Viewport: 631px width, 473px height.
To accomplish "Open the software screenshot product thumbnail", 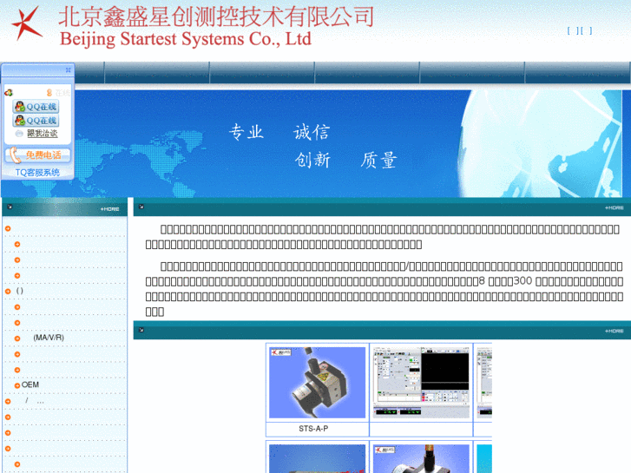I will pyautogui.click(x=421, y=383).
